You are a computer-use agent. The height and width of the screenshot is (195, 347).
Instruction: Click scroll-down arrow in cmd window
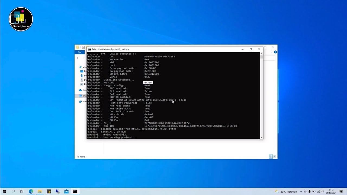pos(261,137)
